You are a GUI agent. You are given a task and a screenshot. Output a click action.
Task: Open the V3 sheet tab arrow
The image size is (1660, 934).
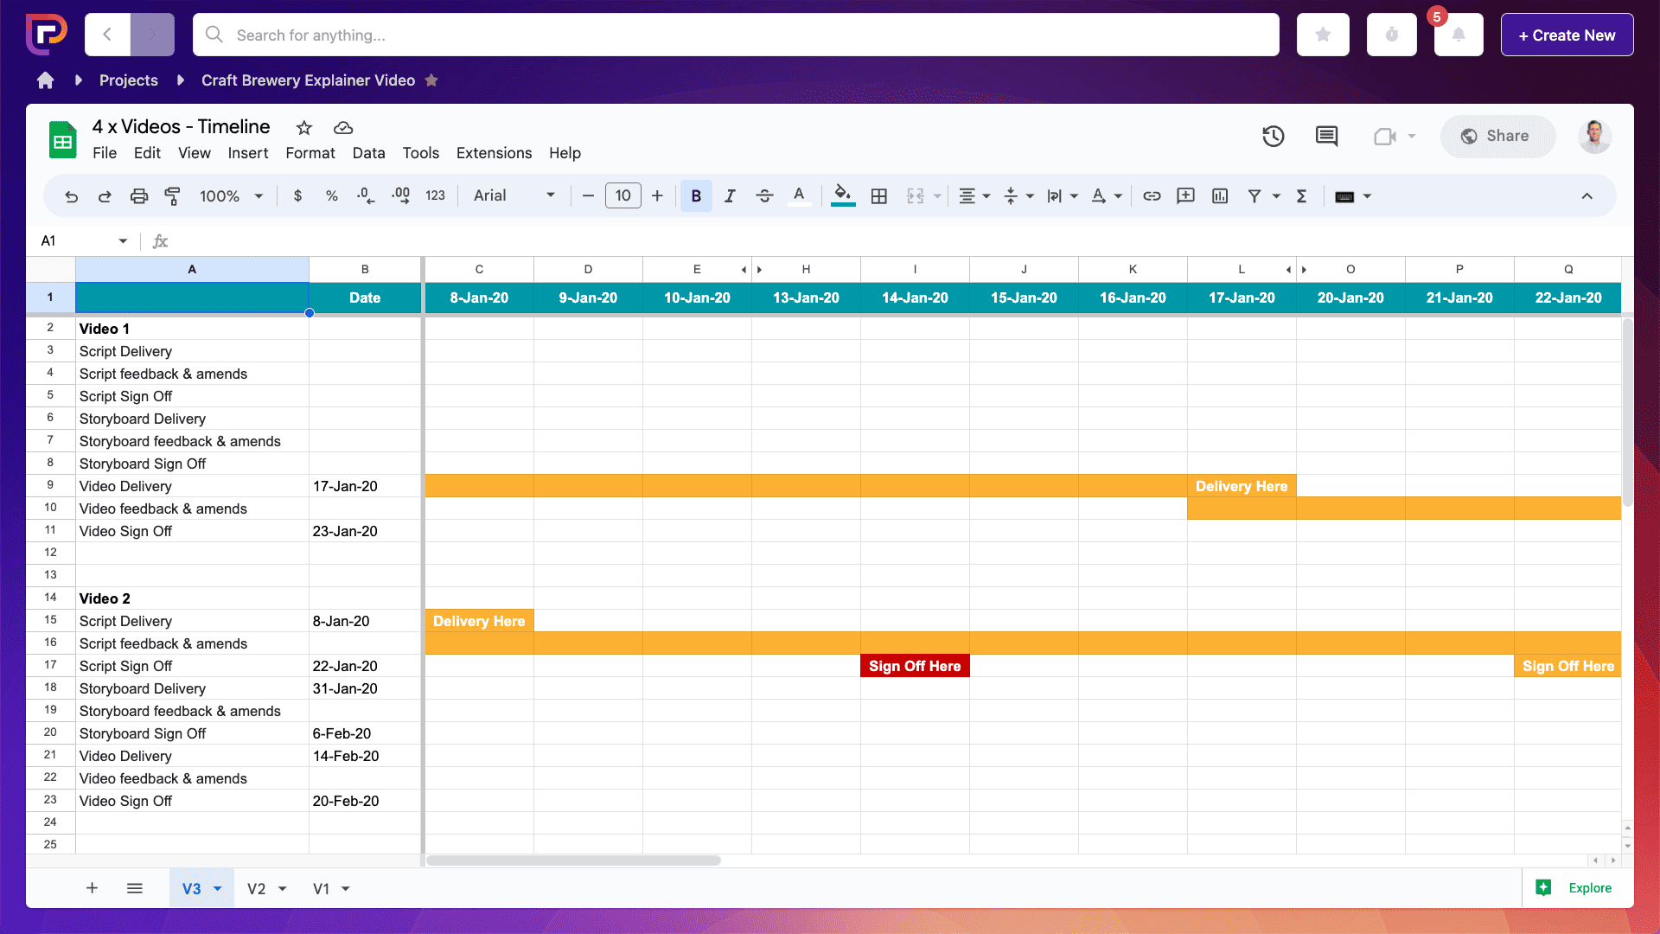(x=218, y=888)
